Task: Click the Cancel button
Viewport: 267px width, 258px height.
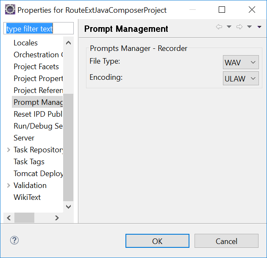Action: 226,241
